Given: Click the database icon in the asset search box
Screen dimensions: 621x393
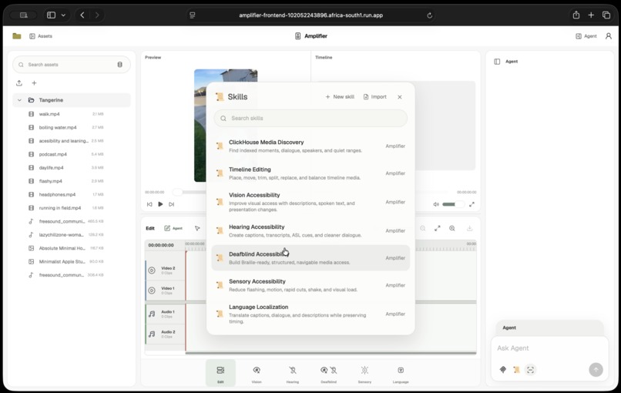Looking at the screenshot, I should [x=119, y=65].
